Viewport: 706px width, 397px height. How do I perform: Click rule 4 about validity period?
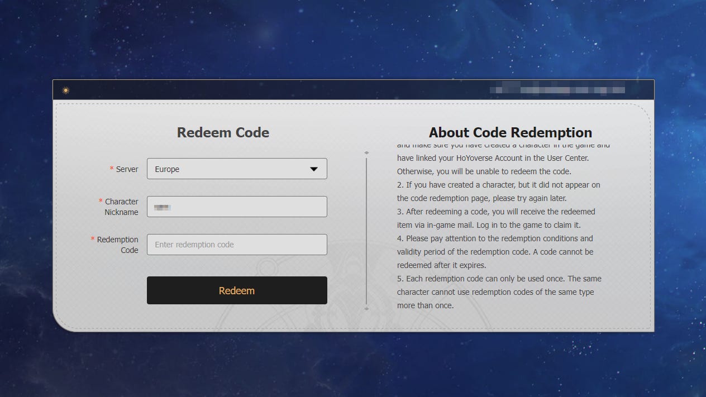click(x=495, y=252)
